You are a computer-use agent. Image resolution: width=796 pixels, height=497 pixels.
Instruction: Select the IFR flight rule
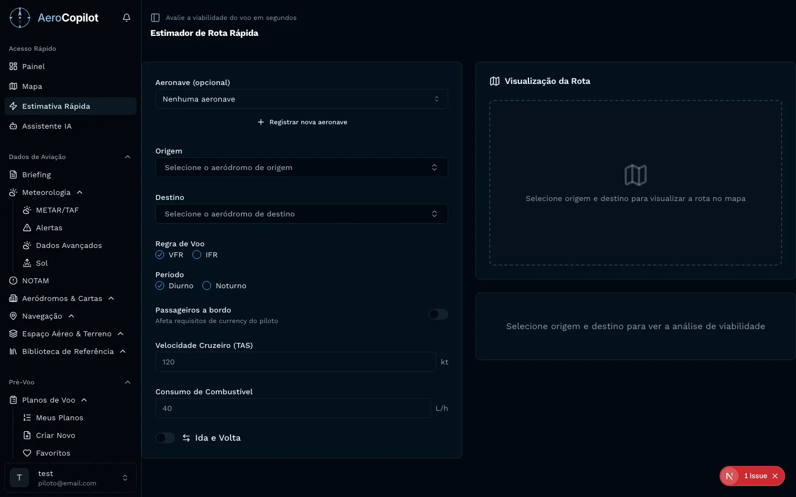coord(197,255)
